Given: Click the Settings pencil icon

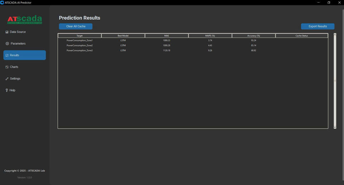Looking at the screenshot, I should pos(7,79).
